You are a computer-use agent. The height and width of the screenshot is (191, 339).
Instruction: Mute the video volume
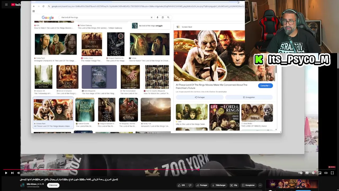tap(19, 173)
